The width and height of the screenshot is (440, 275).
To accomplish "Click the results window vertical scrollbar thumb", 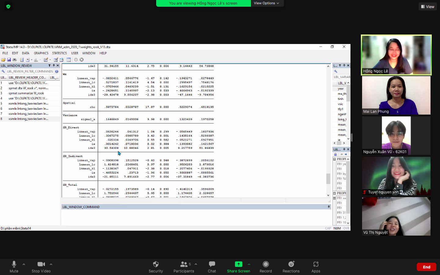I will 328,178.
